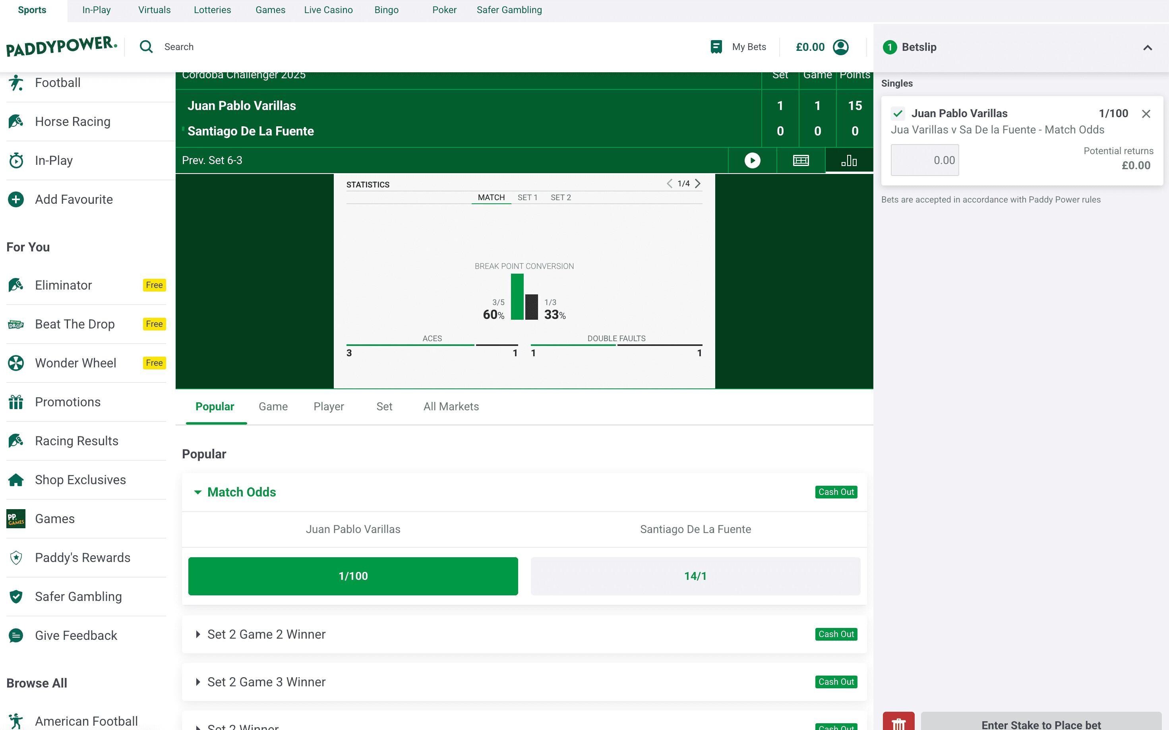
Task: Click the Safer Gambling shield icon
Action: [16, 597]
